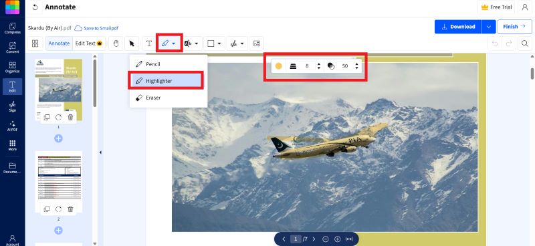Screen dimensions: 535x246
Task: Add page after page 2
Action: click(58, 231)
